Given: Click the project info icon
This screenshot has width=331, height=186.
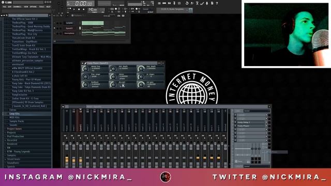Looking at the screenshot, I should pyautogui.click(x=212, y=4).
